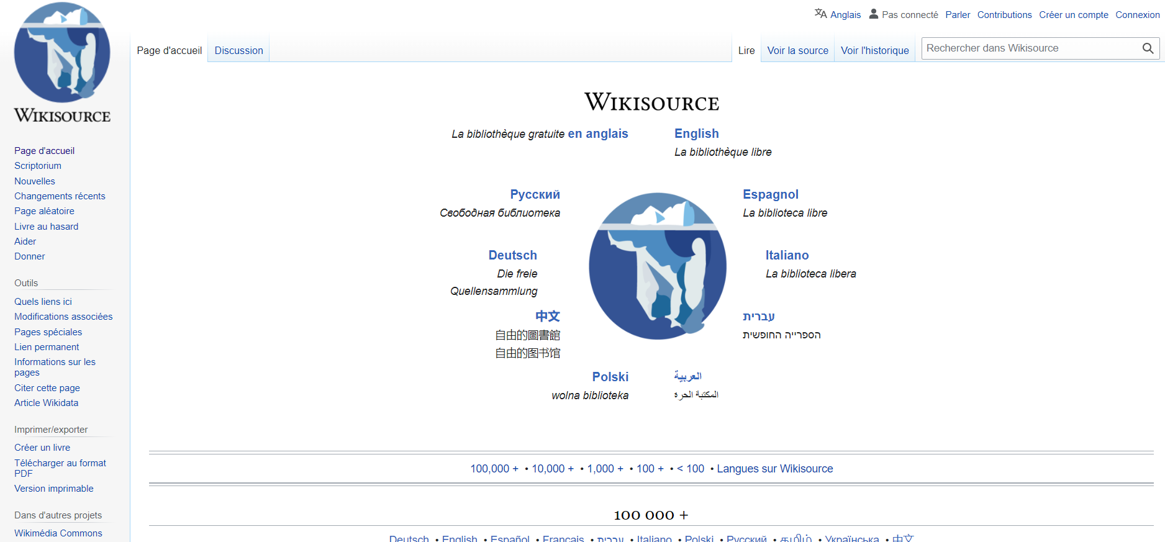Open the Connexion login link
1165x542 pixels.
(x=1137, y=15)
